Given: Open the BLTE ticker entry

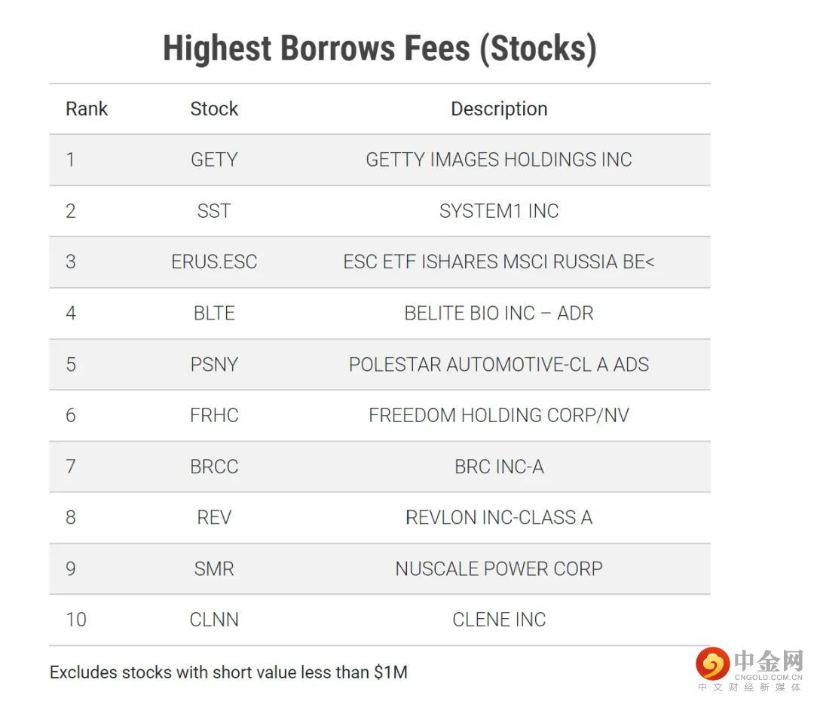Looking at the screenshot, I should click(214, 313).
